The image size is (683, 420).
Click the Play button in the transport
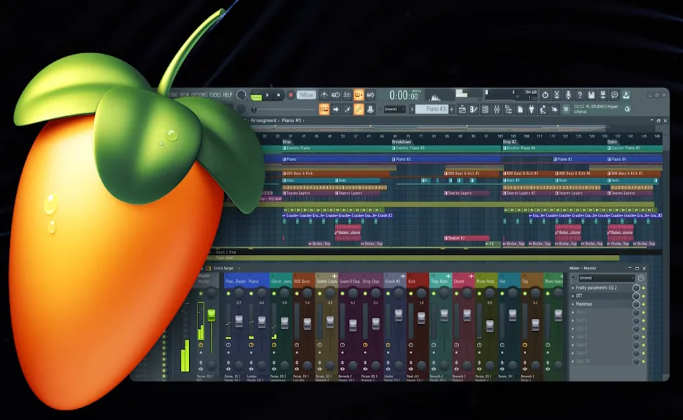(268, 95)
